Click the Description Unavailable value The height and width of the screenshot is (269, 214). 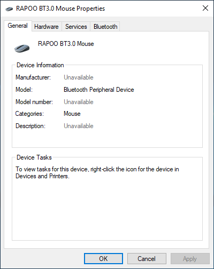point(79,126)
